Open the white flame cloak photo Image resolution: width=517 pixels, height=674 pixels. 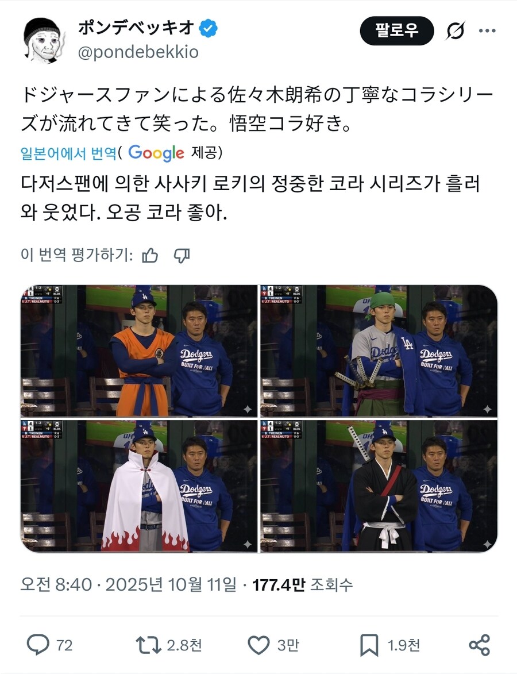point(139,486)
